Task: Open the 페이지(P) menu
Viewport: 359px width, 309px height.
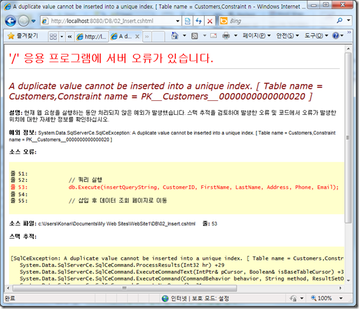Action: (257, 36)
